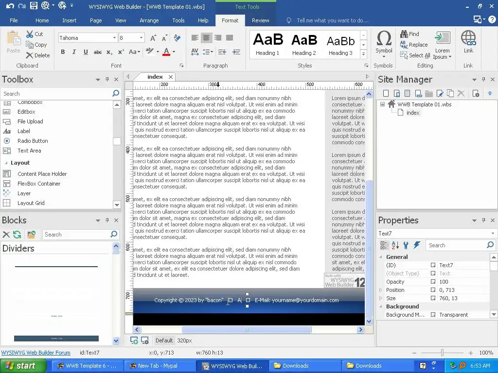Select the index document tab
The height and width of the screenshot is (373, 498).
coord(155,77)
